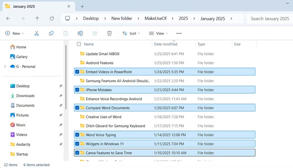Navigate back with the Back arrow
The image size is (293, 168).
click(8, 19)
